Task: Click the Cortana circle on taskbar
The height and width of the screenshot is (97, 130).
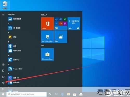Action: coord(50,94)
